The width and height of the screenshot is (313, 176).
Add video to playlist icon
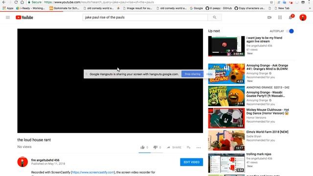click(188, 148)
